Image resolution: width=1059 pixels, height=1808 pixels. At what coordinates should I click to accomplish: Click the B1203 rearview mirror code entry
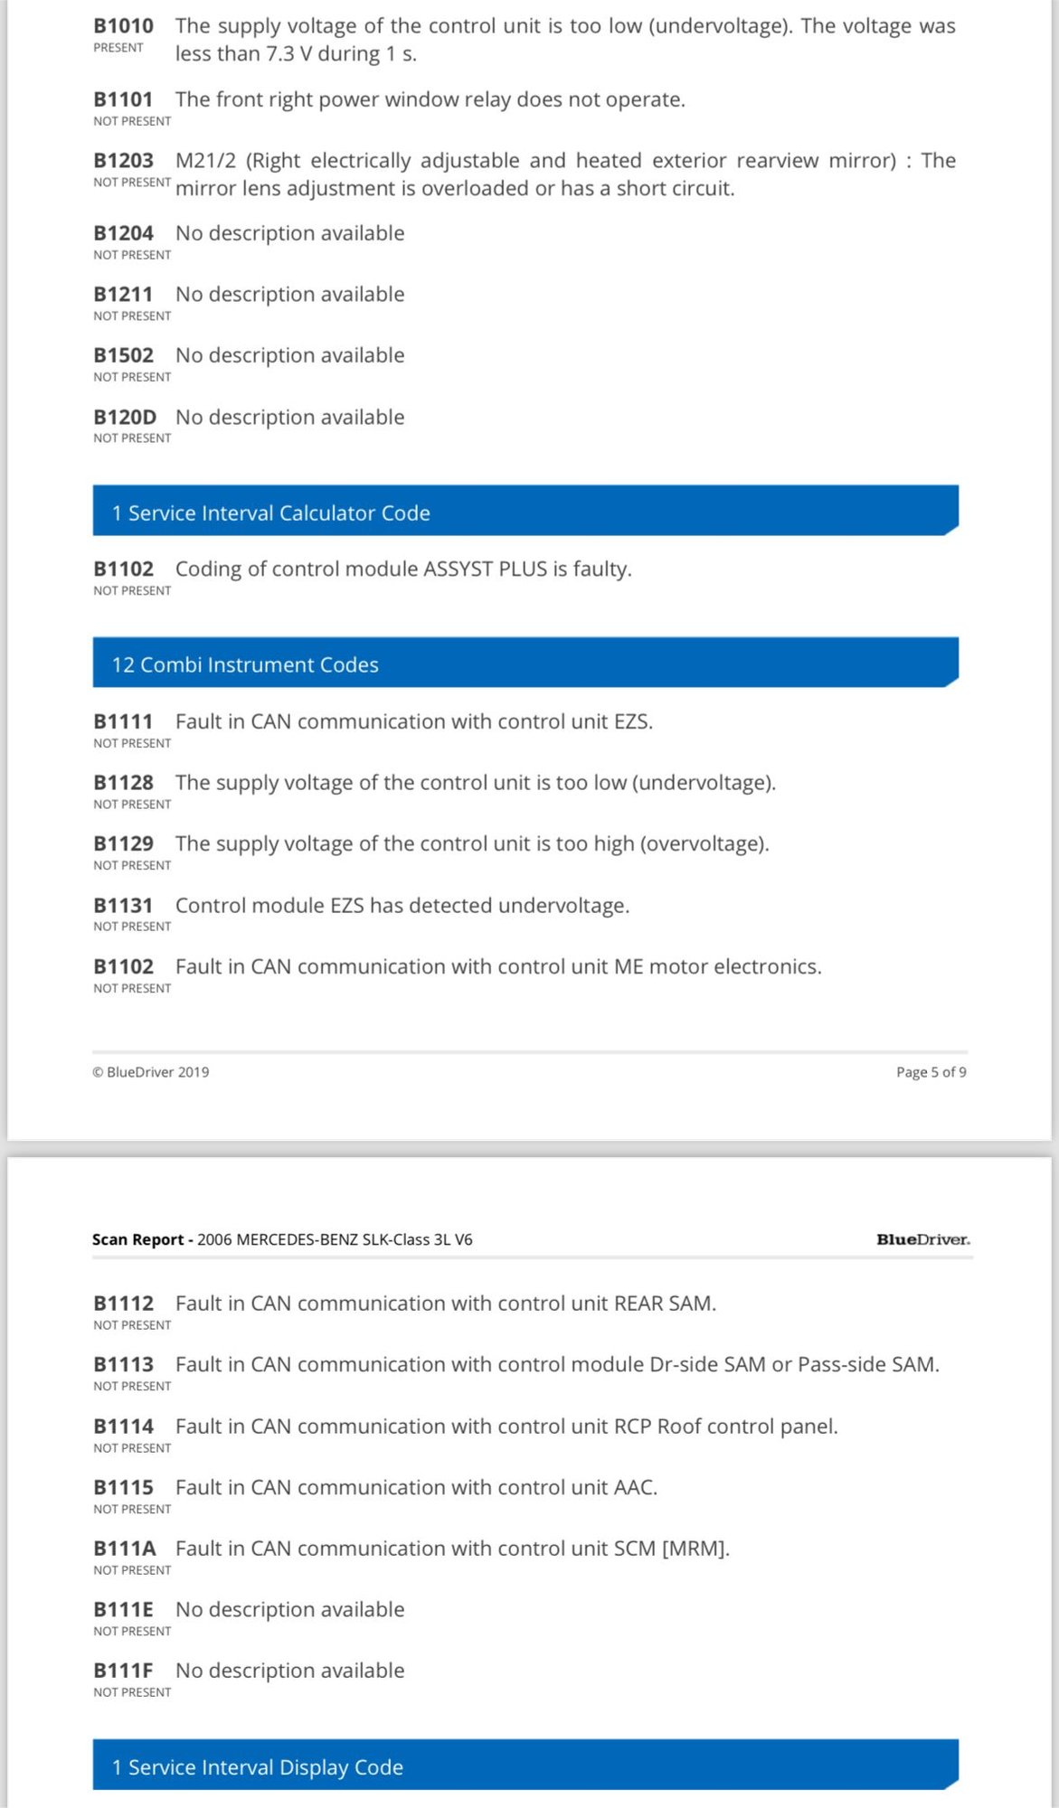point(525,174)
